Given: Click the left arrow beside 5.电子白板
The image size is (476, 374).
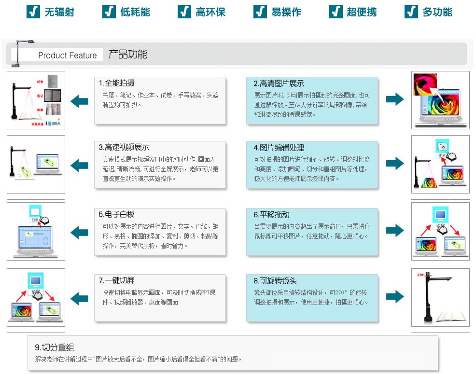Looking at the screenshot, I should tap(79, 233).
